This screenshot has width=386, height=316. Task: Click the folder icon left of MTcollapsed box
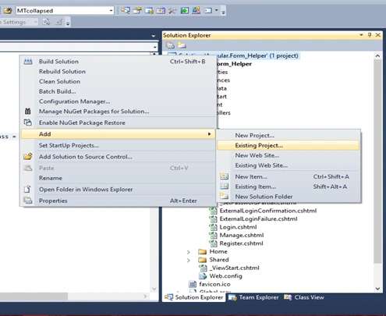point(8,11)
